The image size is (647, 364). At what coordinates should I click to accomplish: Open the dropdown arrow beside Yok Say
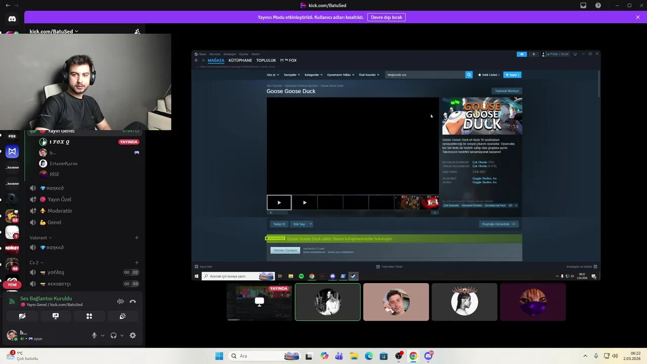click(x=310, y=224)
